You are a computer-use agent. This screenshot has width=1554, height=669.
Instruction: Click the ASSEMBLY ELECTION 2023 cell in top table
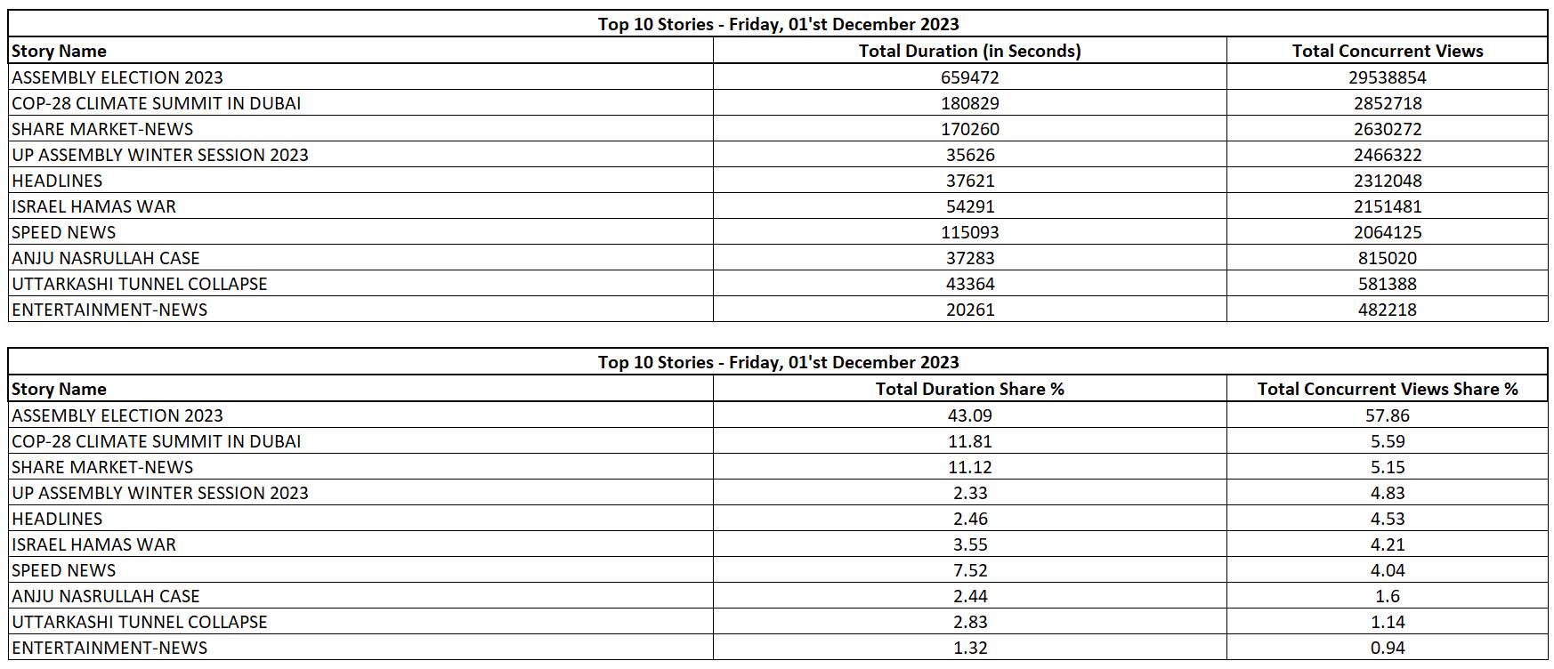[117, 77]
